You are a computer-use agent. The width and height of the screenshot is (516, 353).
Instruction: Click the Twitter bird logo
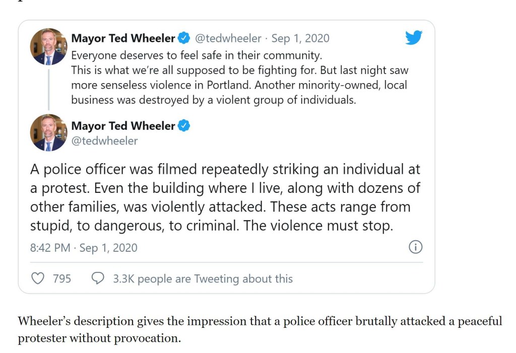(414, 37)
